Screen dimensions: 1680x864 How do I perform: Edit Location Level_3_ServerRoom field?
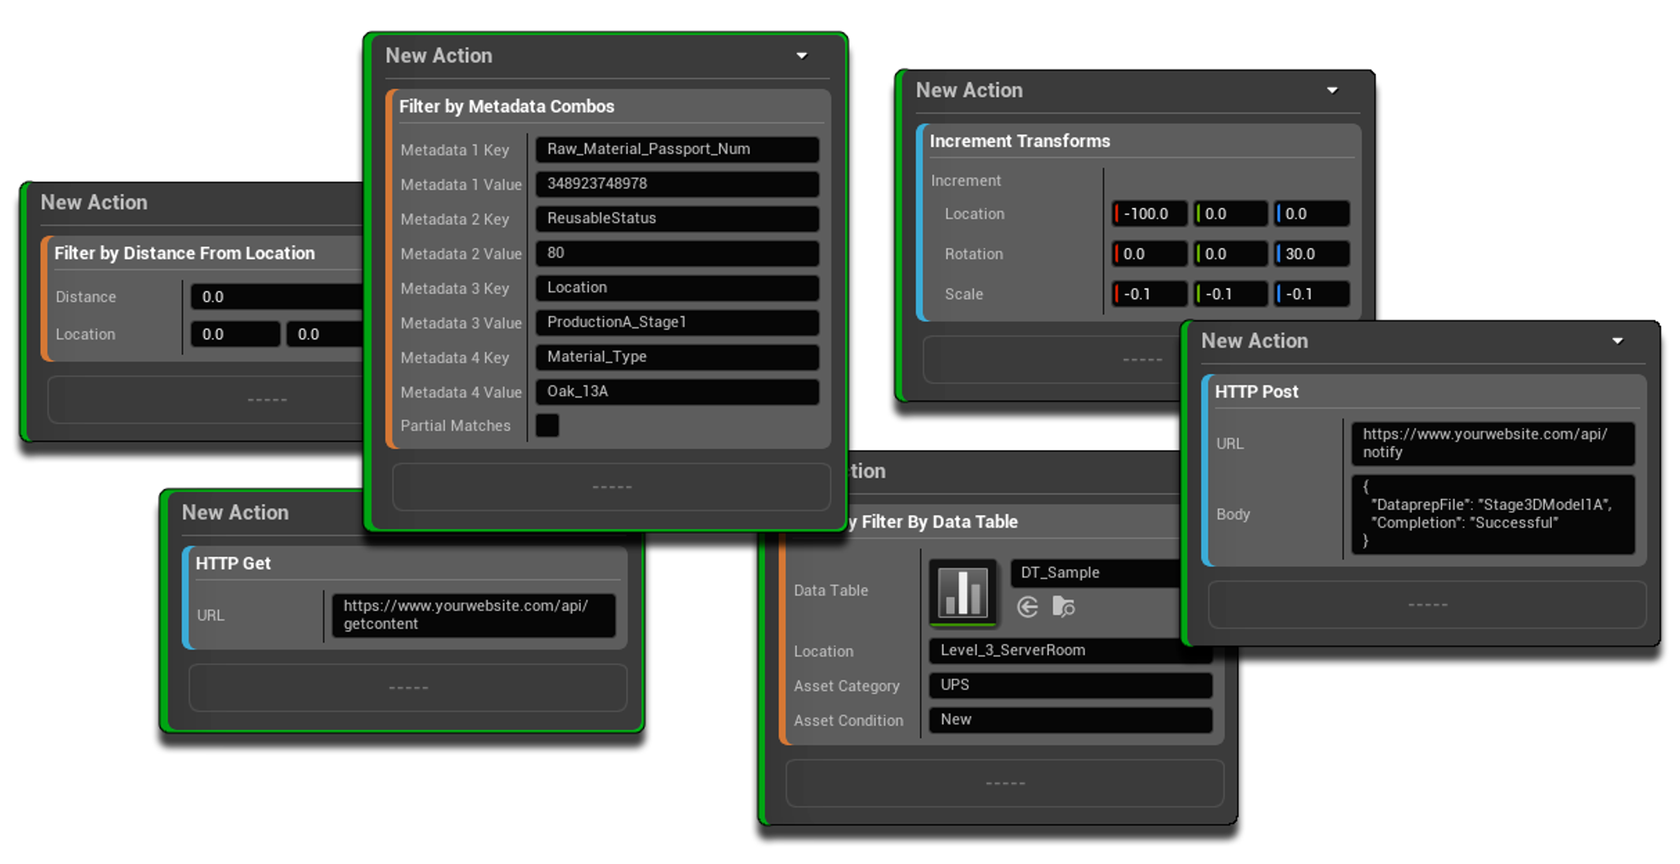coord(1070,650)
